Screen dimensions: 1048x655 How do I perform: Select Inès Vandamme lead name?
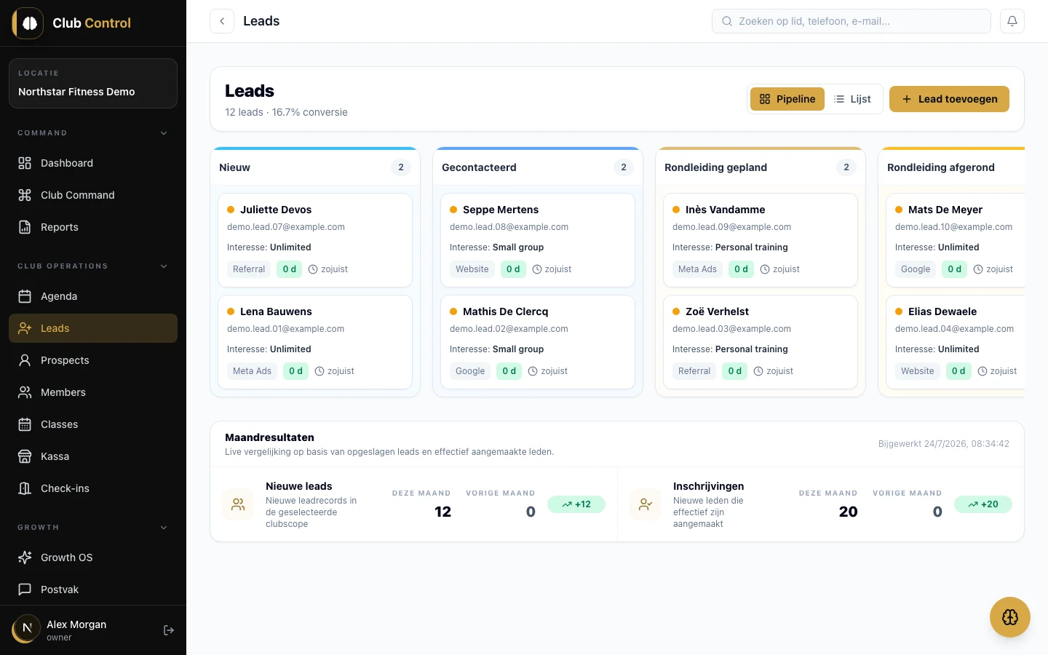click(x=726, y=210)
